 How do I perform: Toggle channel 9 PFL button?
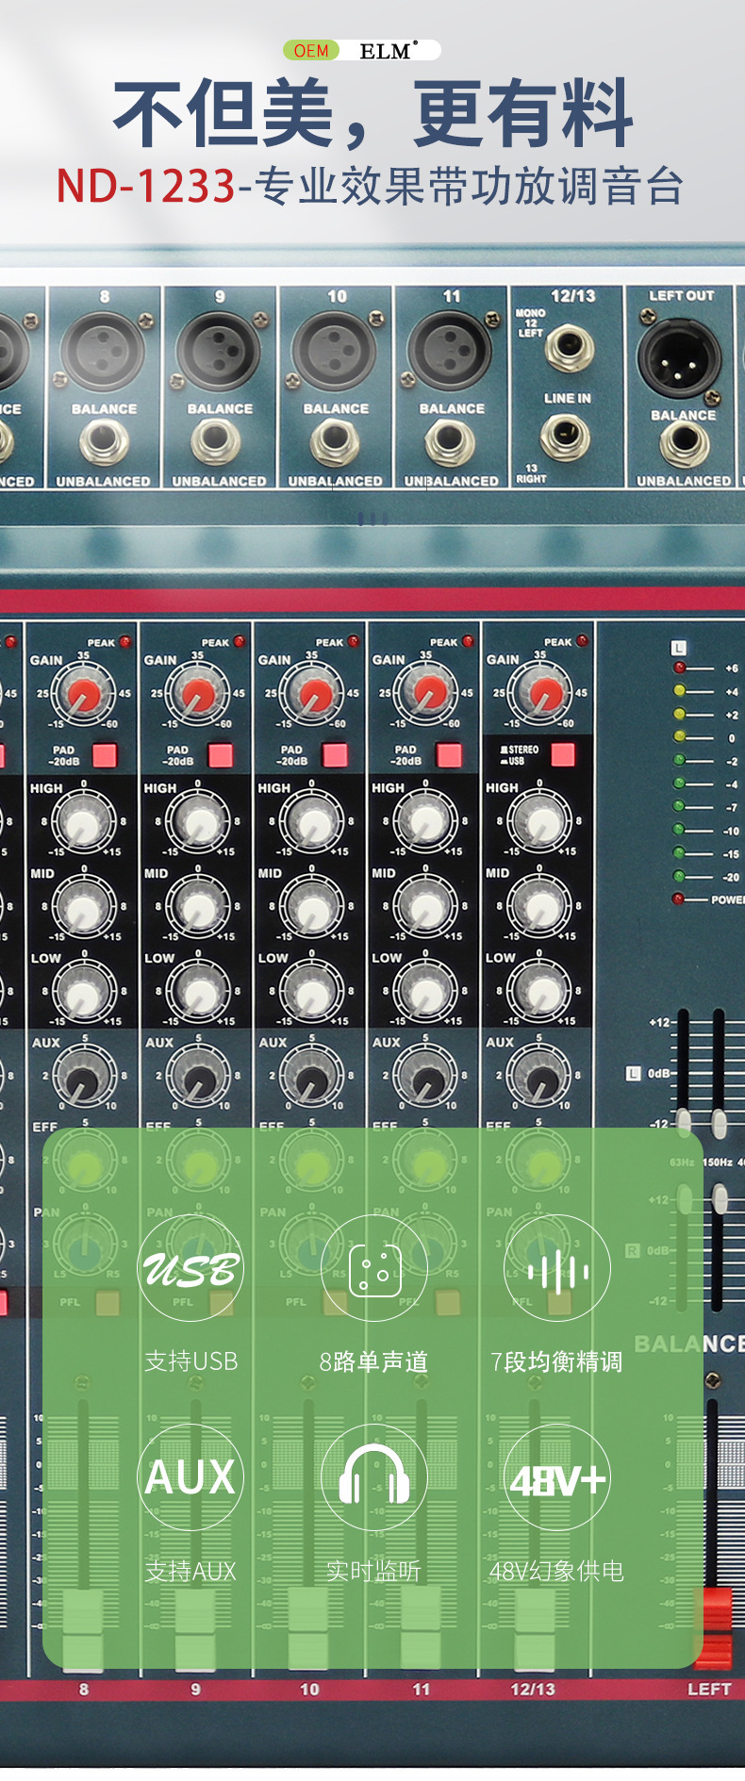[221, 1303]
